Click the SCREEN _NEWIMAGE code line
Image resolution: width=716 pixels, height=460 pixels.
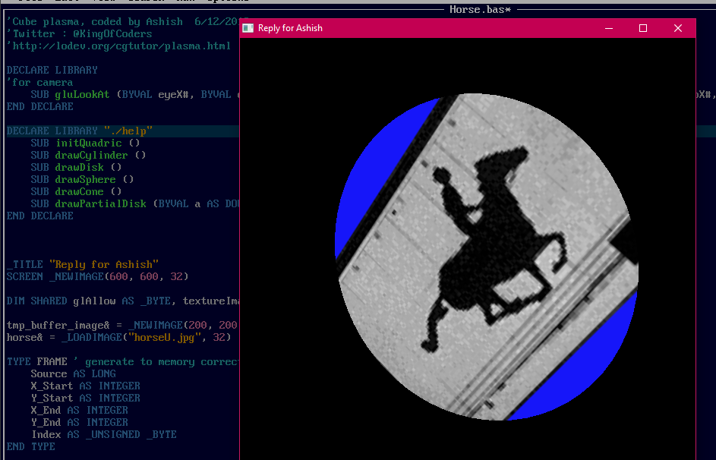pyautogui.click(x=97, y=277)
